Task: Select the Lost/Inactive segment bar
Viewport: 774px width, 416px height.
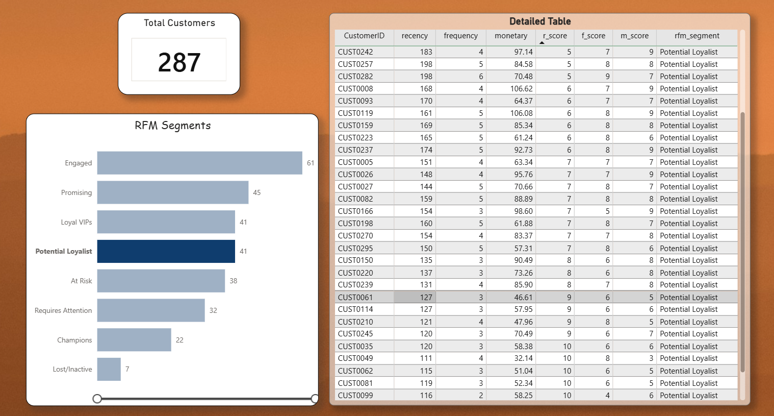Action: tap(109, 369)
